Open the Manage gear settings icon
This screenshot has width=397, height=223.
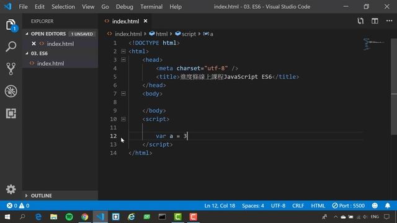tap(11, 189)
